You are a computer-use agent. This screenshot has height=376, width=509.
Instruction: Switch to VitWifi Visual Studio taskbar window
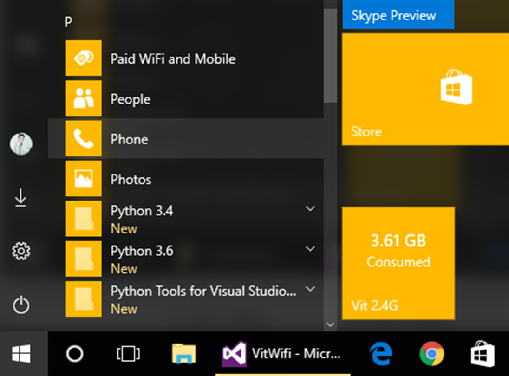[283, 354]
